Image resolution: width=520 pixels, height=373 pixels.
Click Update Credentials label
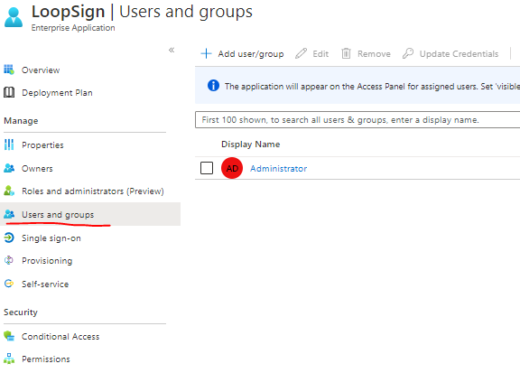pyautogui.click(x=459, y=54)
